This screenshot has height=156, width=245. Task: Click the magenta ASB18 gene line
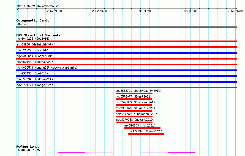pos(127,153)
